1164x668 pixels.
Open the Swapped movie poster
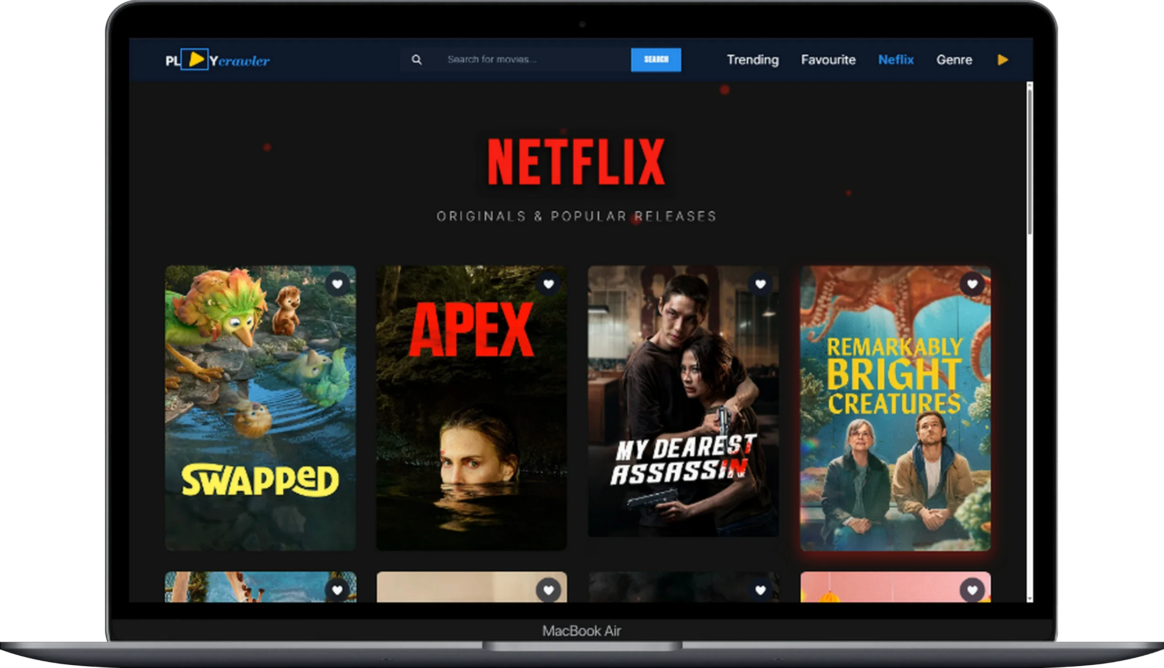260,408
